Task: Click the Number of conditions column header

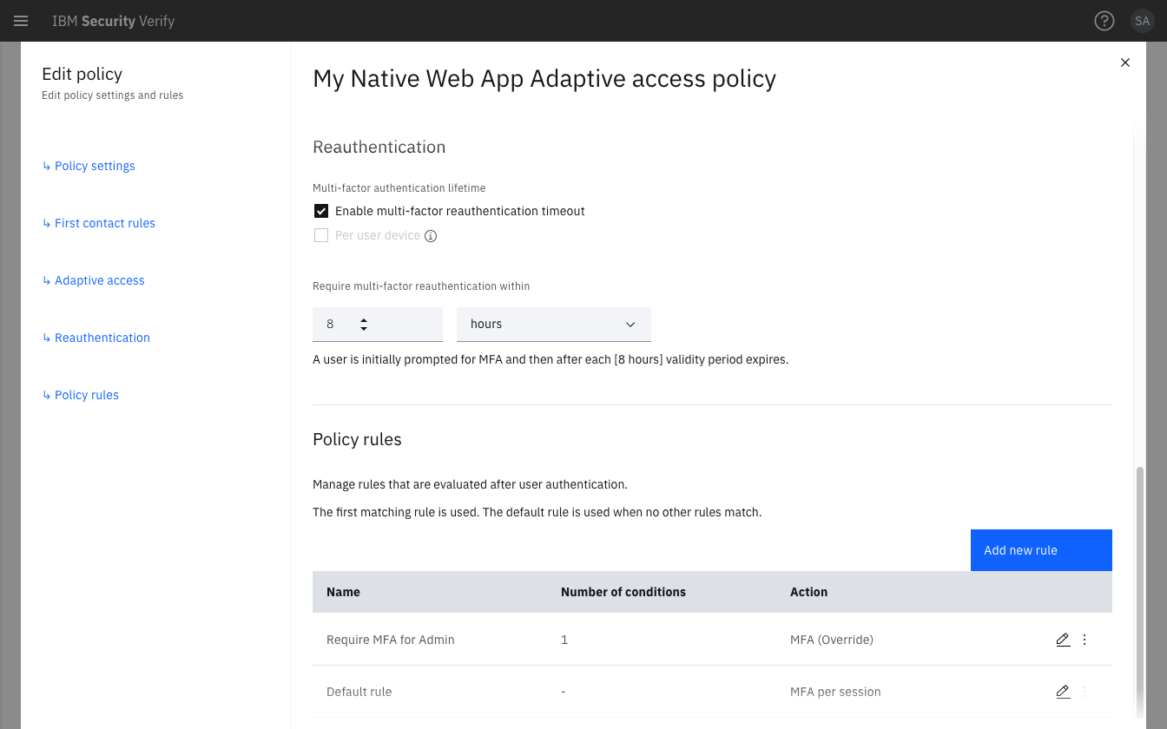Action: coord(623,592)
